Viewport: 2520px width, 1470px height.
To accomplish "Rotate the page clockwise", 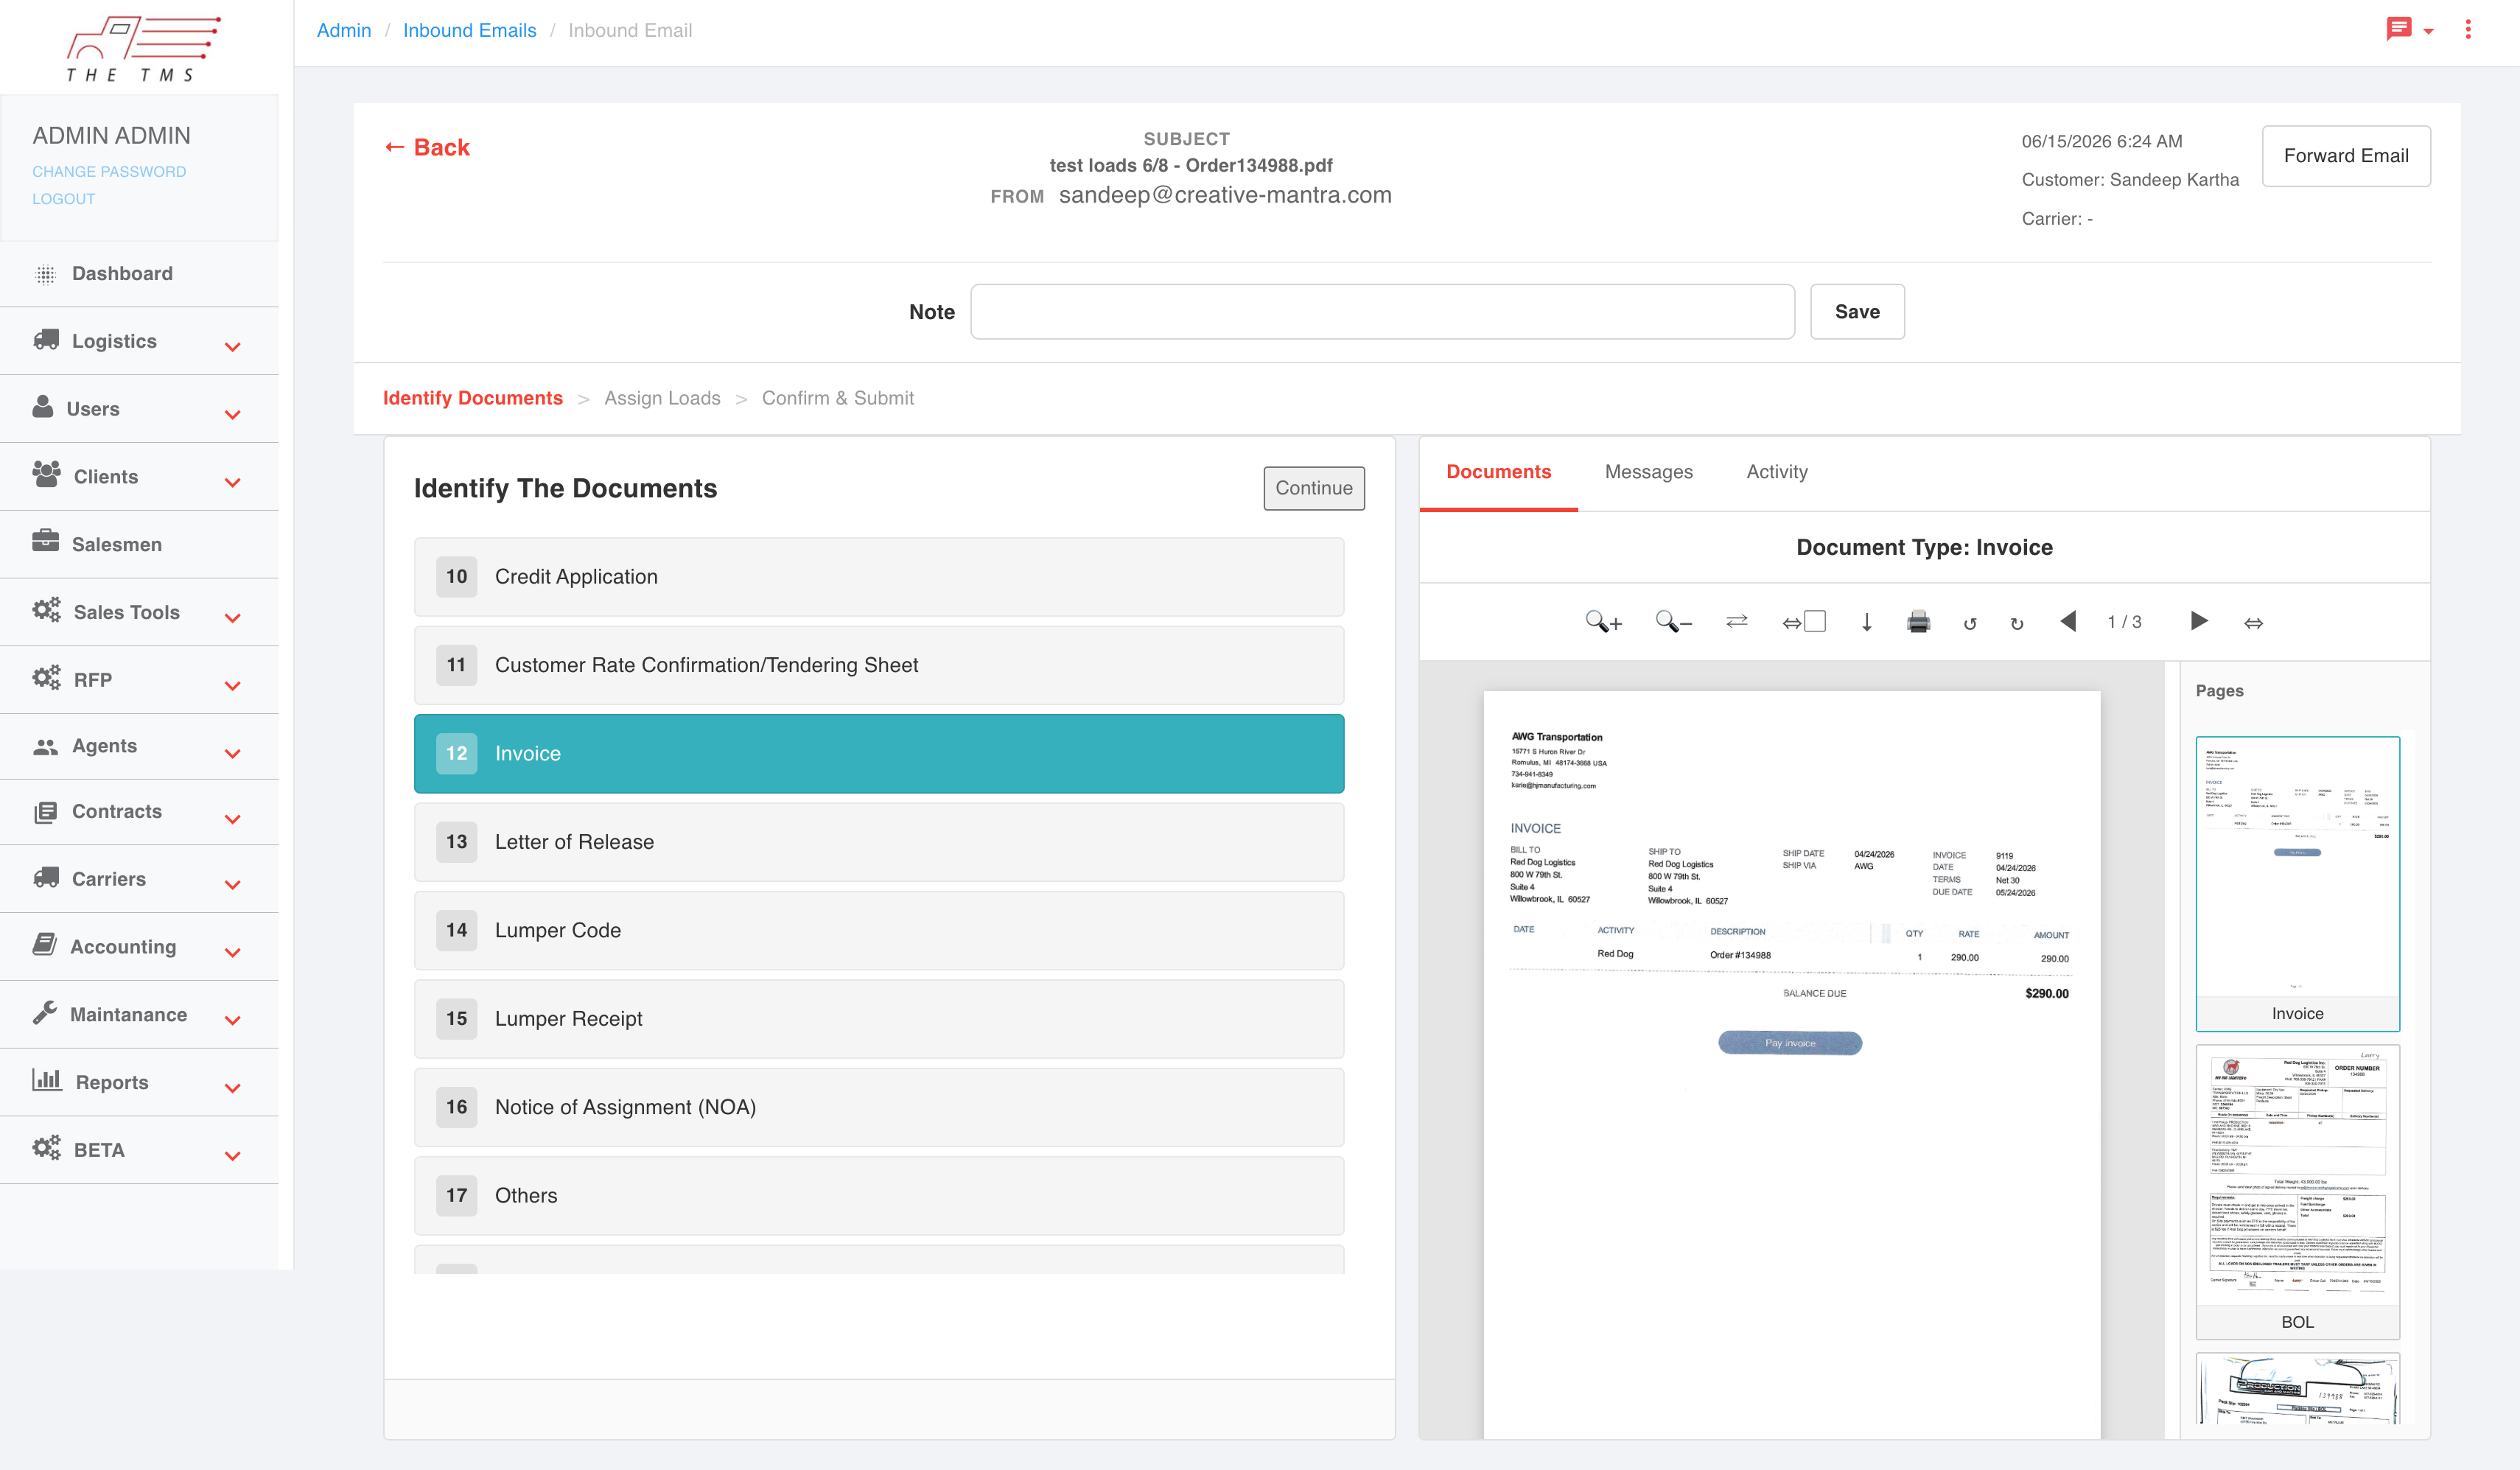I will [x=2017, y=623].
